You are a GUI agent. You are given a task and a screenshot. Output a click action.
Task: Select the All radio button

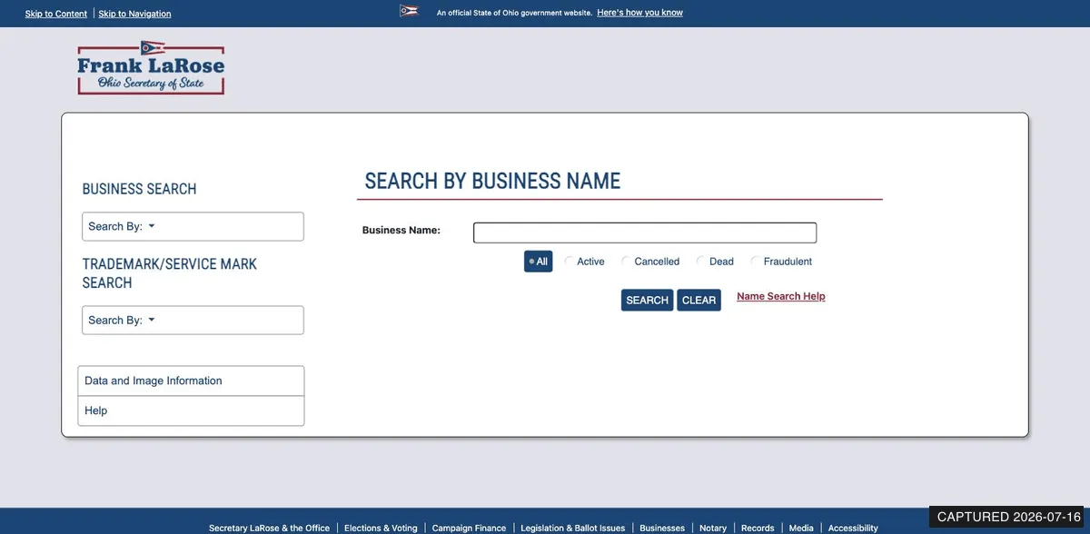coord(538,262)
